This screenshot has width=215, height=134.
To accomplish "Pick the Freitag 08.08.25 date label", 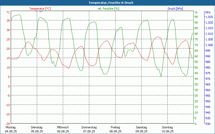I will click(115, 129).
